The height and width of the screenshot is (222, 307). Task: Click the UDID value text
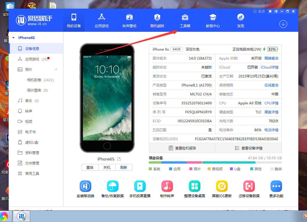(237, 139)
